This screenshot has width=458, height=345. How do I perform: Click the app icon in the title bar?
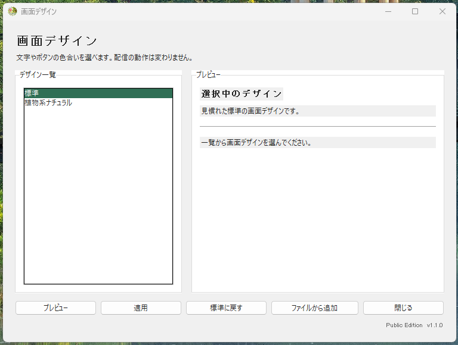click(13, 11)
